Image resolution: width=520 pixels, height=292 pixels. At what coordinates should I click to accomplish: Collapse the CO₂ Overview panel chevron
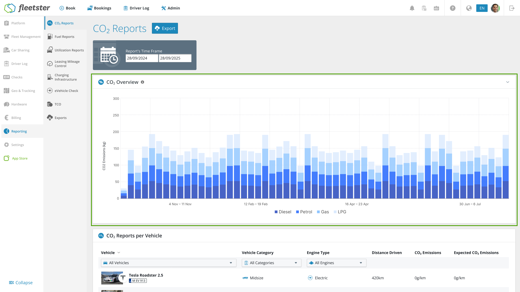tap(508, 82)
